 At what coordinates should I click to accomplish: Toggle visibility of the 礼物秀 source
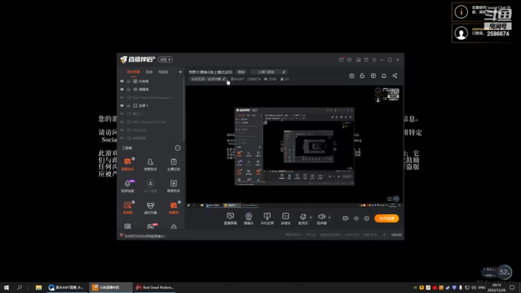pyautogui.click(x=122, y=81)
